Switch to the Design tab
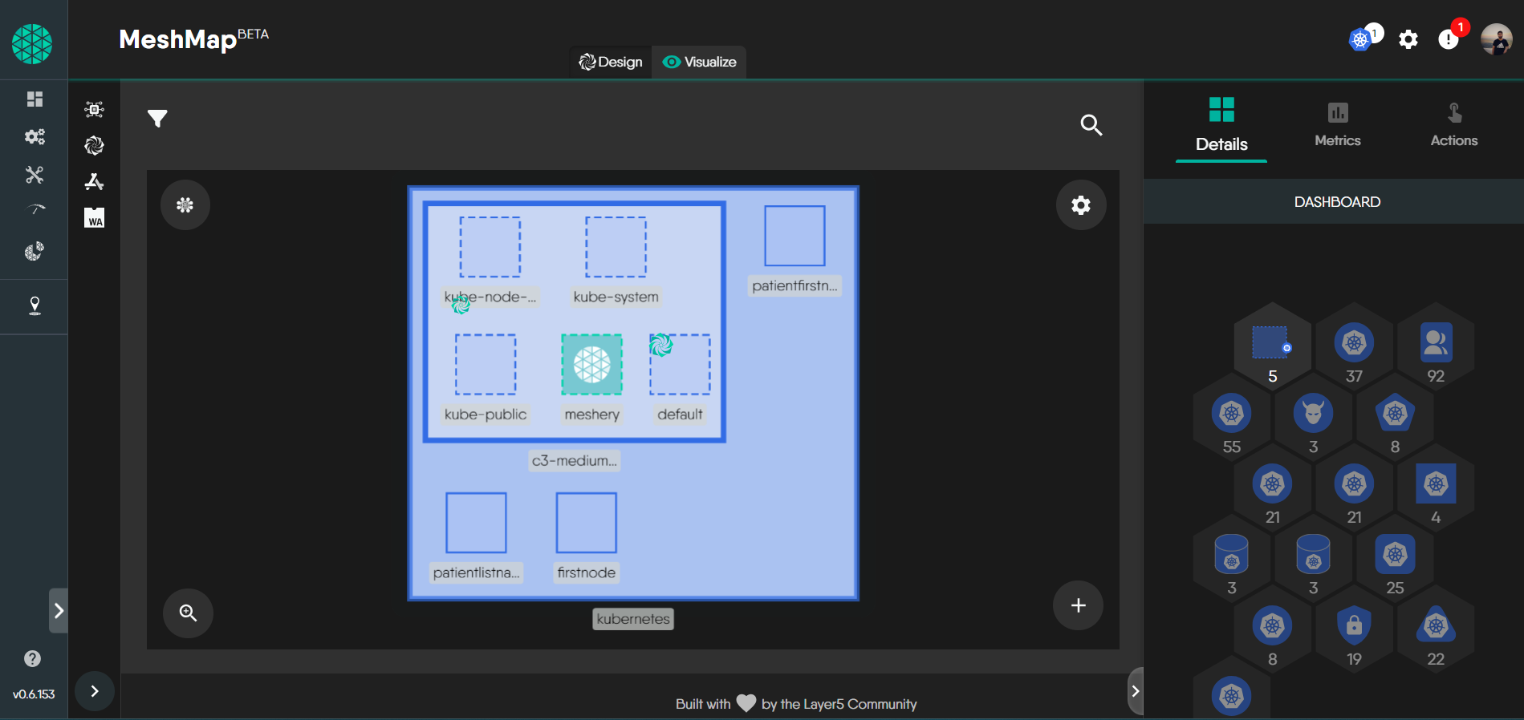 click(611, 62)
